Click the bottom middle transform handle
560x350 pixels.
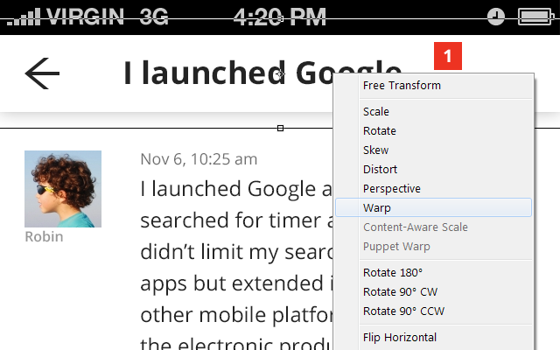coord(280,129)
